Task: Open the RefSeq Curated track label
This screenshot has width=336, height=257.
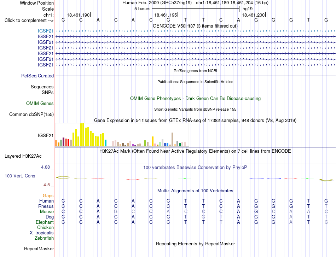Action: [x=37, y=76]
